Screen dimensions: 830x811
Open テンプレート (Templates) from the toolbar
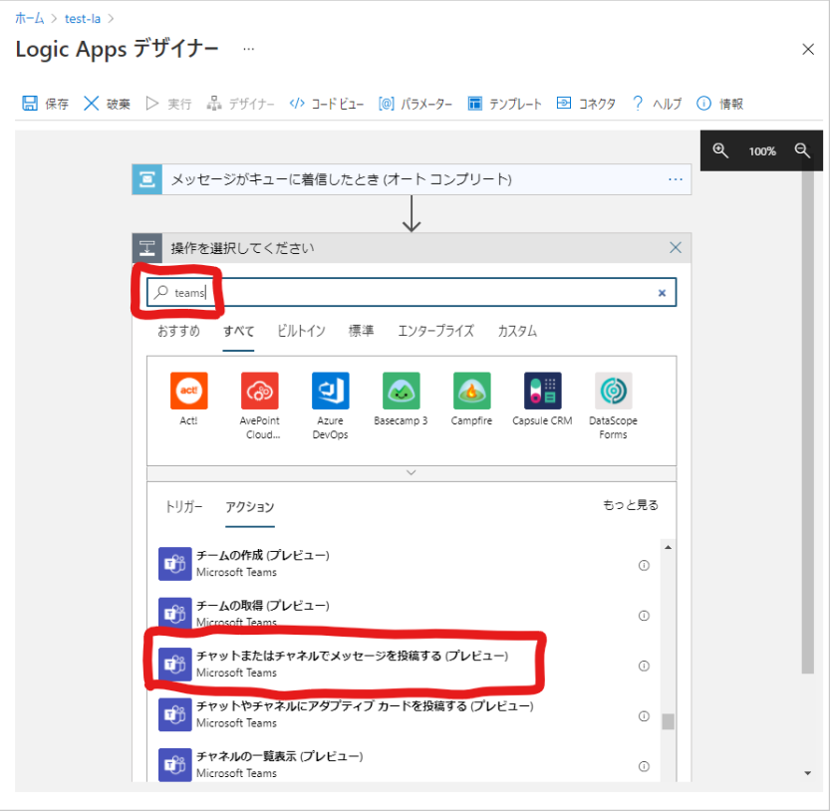(504, 104)
